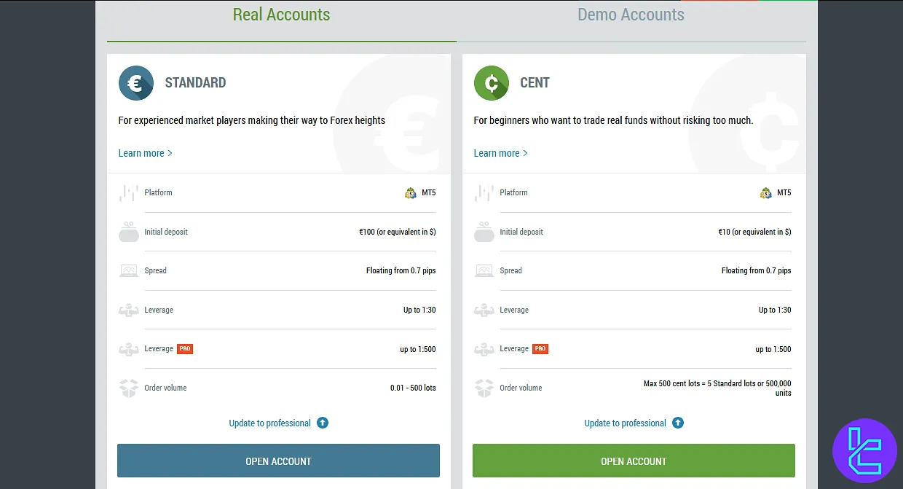The image size is (903, 489).
Task: Click Update to professional under the Cent card
Action: [x=626, y=423]
